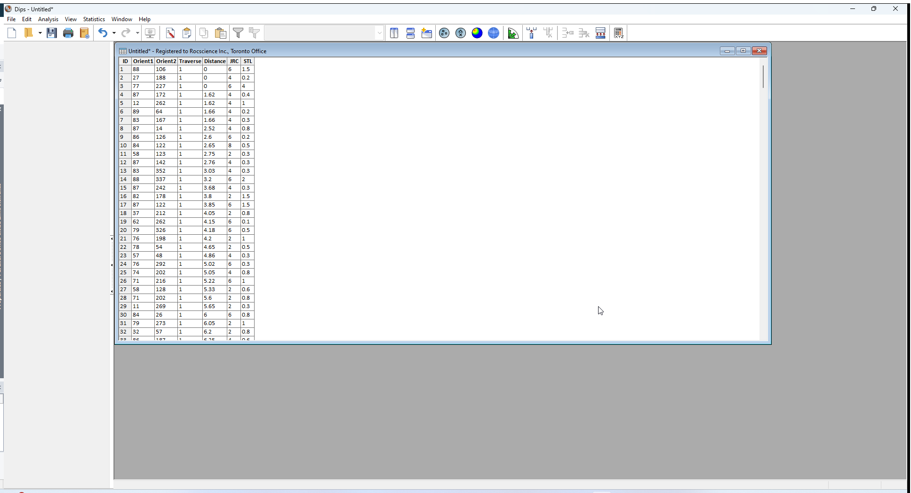This screenshot has height=493, width=911.
Task: Open the Rosette Plot view
Action: (x=513, y=33)
